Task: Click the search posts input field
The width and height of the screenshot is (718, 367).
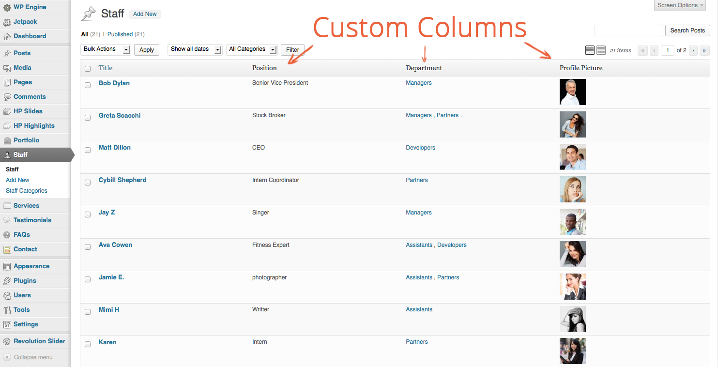Action: pyautogui.click(x=628, y=31)
